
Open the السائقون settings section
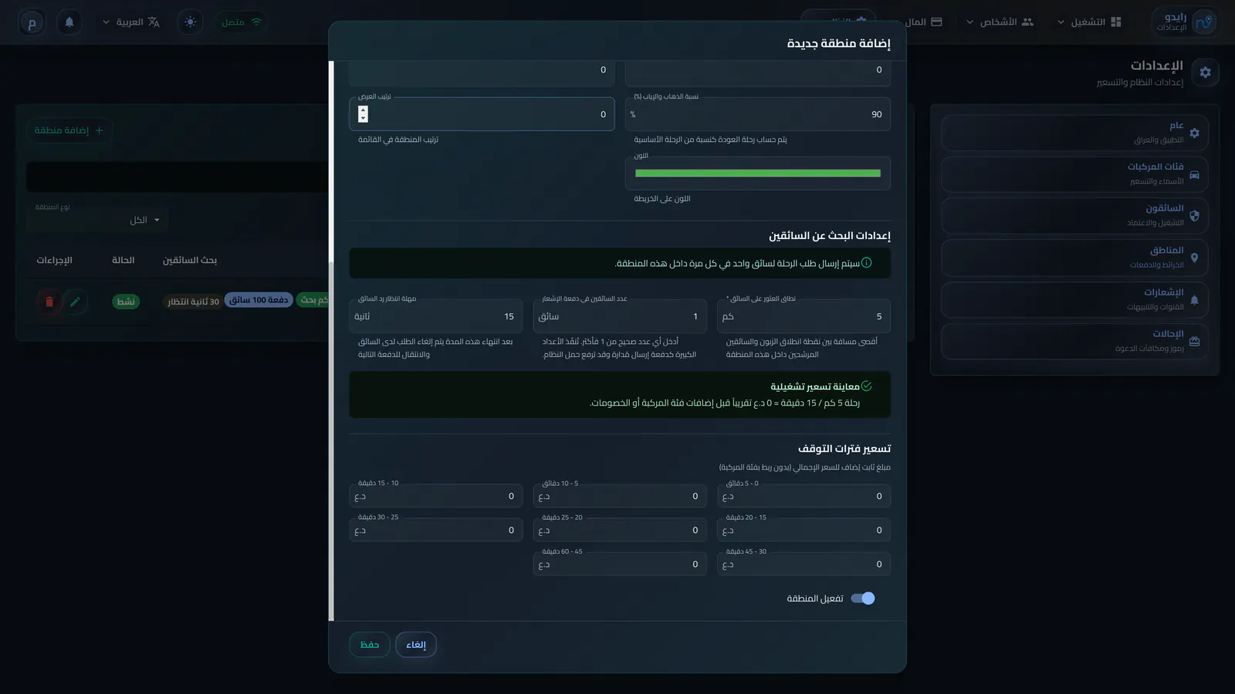(x=1074, y=216)
